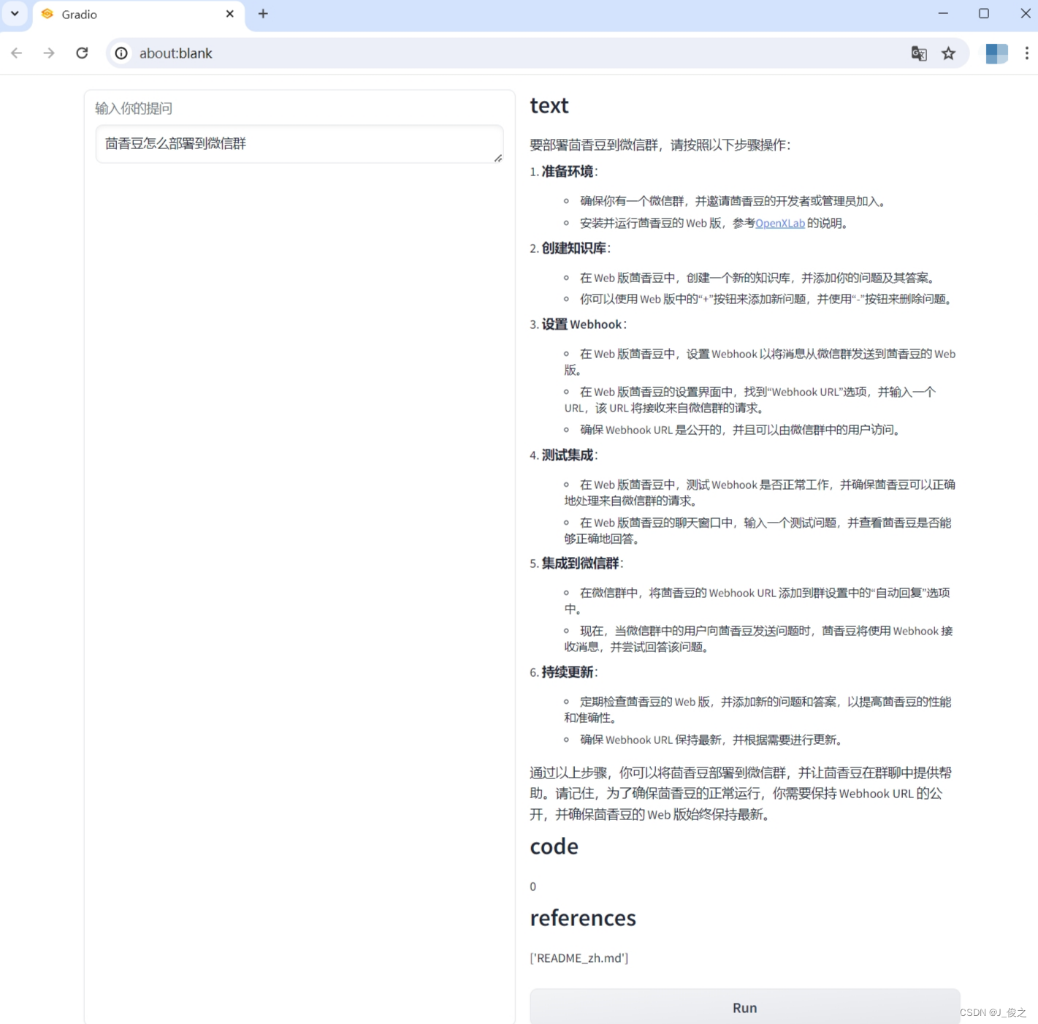Click the ['README_zh.md'] reference text
The height and width of the screenshot is (1024, 1038).
click(579, 958)
